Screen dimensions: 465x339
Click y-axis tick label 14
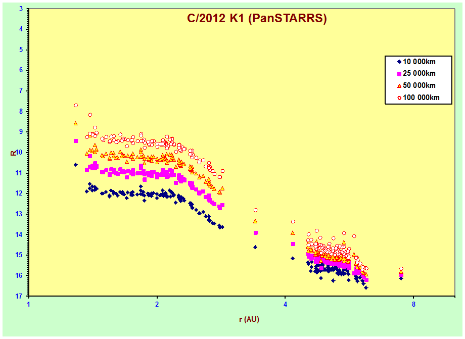(x=20, y=235)
